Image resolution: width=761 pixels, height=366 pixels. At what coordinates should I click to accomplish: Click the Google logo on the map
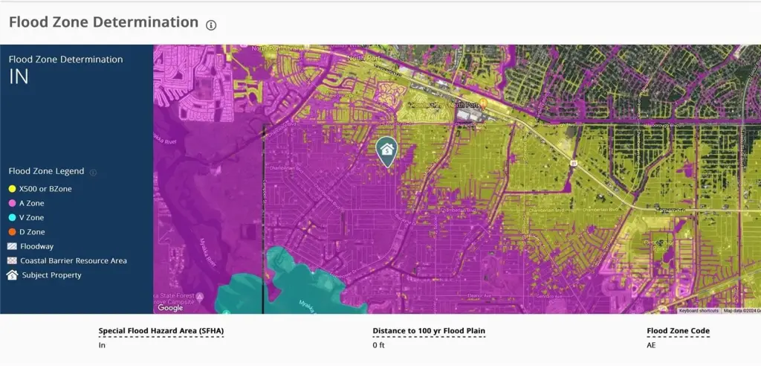[x=170, y=307]
